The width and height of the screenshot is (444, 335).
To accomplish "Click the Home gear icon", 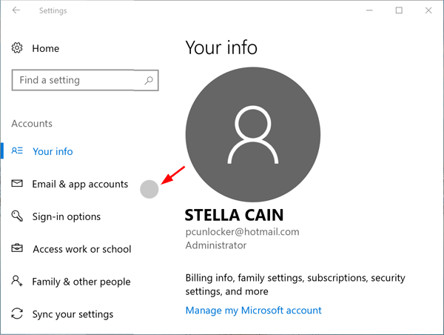I will pyautogui.click(x=17, y=48).
